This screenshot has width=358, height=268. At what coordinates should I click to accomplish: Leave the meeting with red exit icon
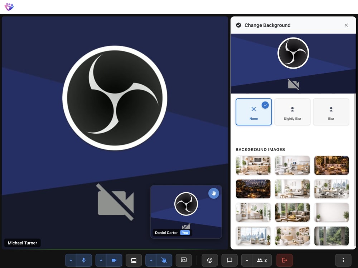(x=285, y=260)
